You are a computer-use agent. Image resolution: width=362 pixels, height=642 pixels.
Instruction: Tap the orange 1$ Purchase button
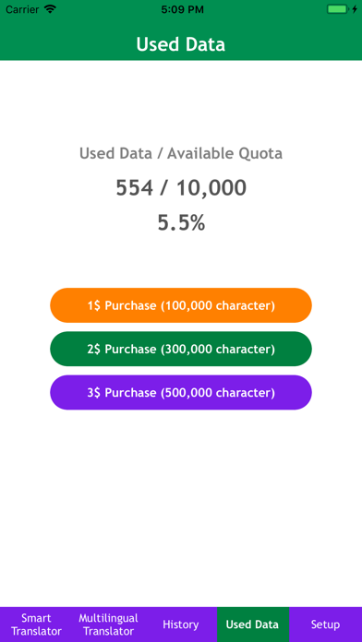pyautogui.click(x=181, y=305)
